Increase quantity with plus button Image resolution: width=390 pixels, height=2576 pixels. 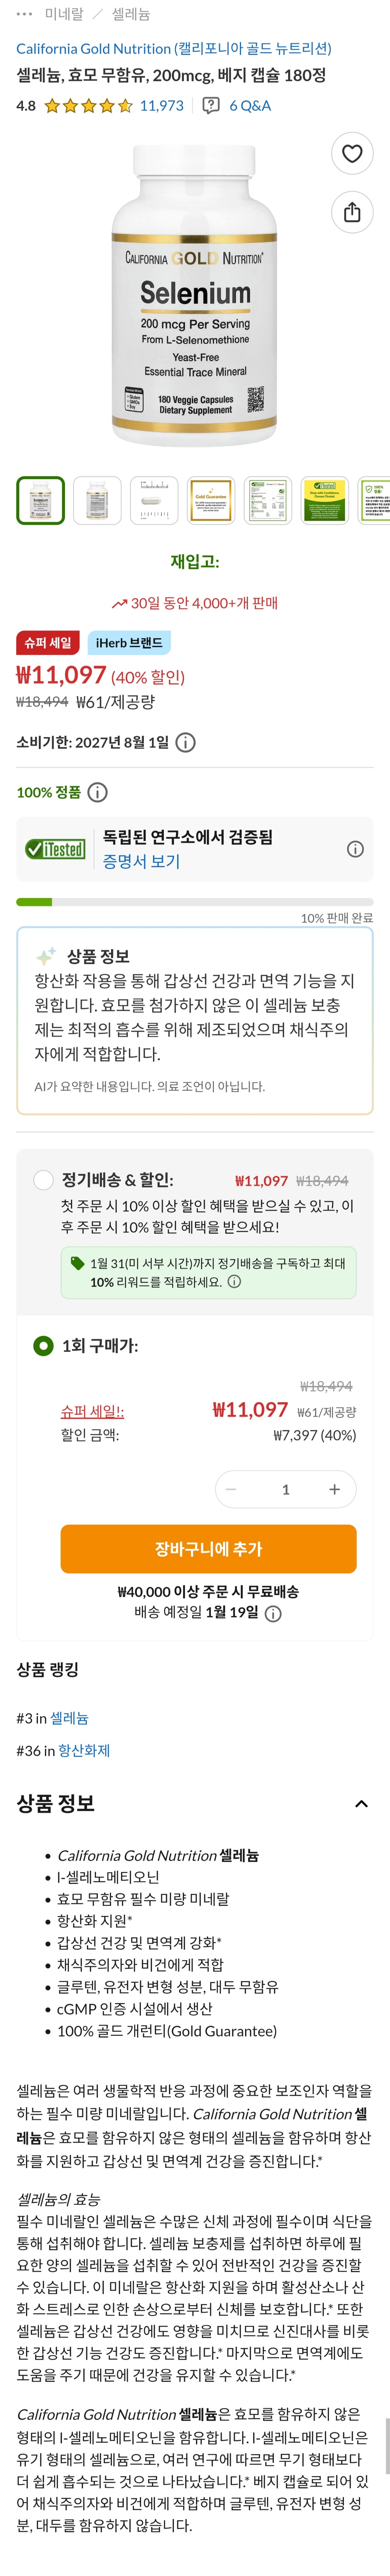[x=334, y=1489]
